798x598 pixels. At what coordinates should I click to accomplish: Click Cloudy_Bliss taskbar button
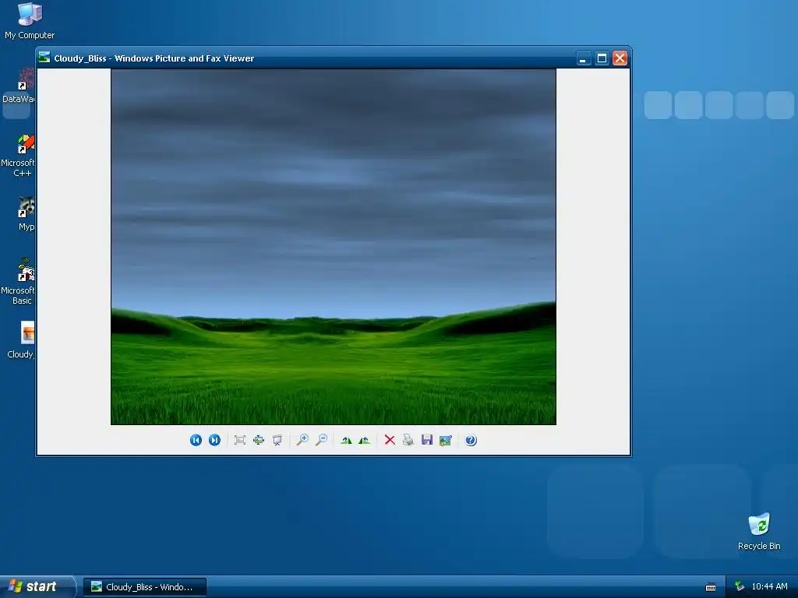(145, 587)
